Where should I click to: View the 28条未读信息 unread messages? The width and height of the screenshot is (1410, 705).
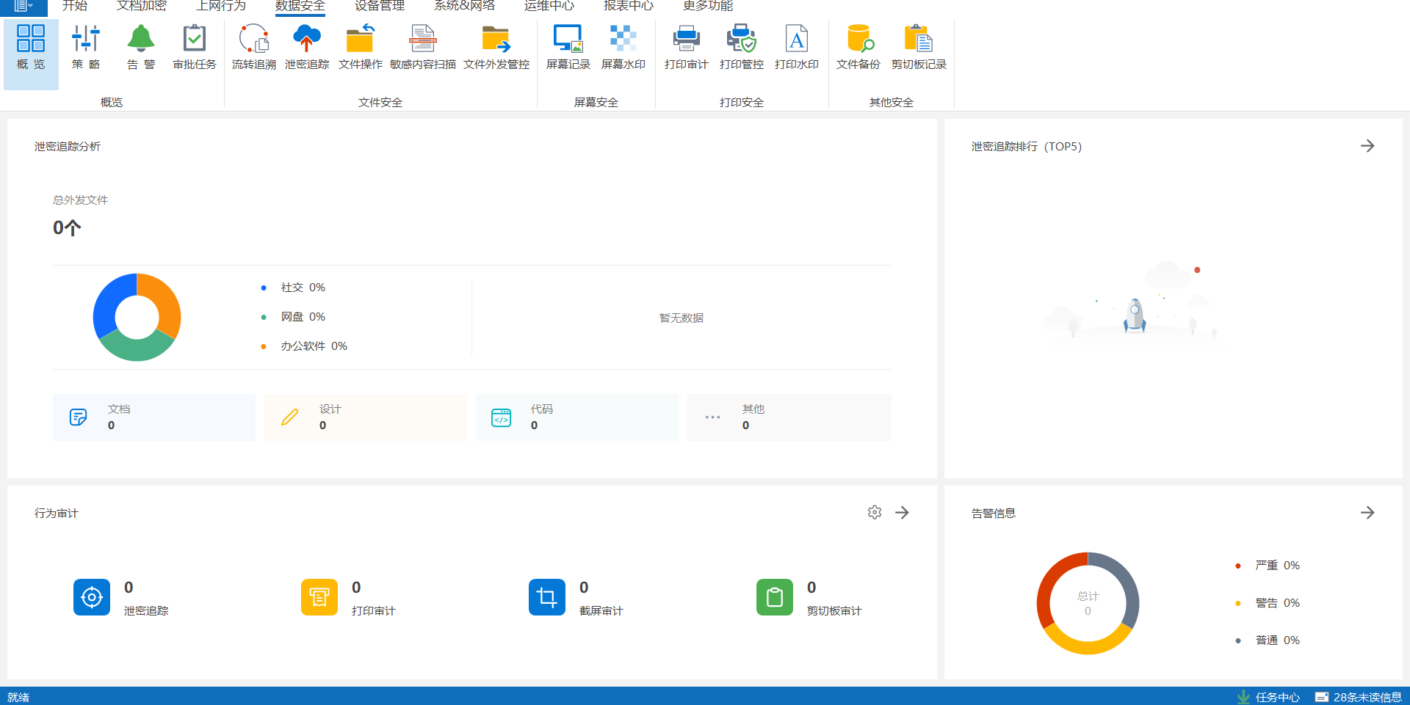click(1359, 697)
